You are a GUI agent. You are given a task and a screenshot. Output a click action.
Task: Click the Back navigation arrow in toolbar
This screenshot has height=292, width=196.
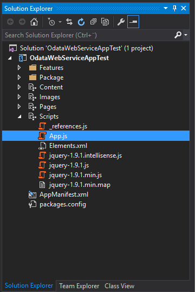point(10,22)
